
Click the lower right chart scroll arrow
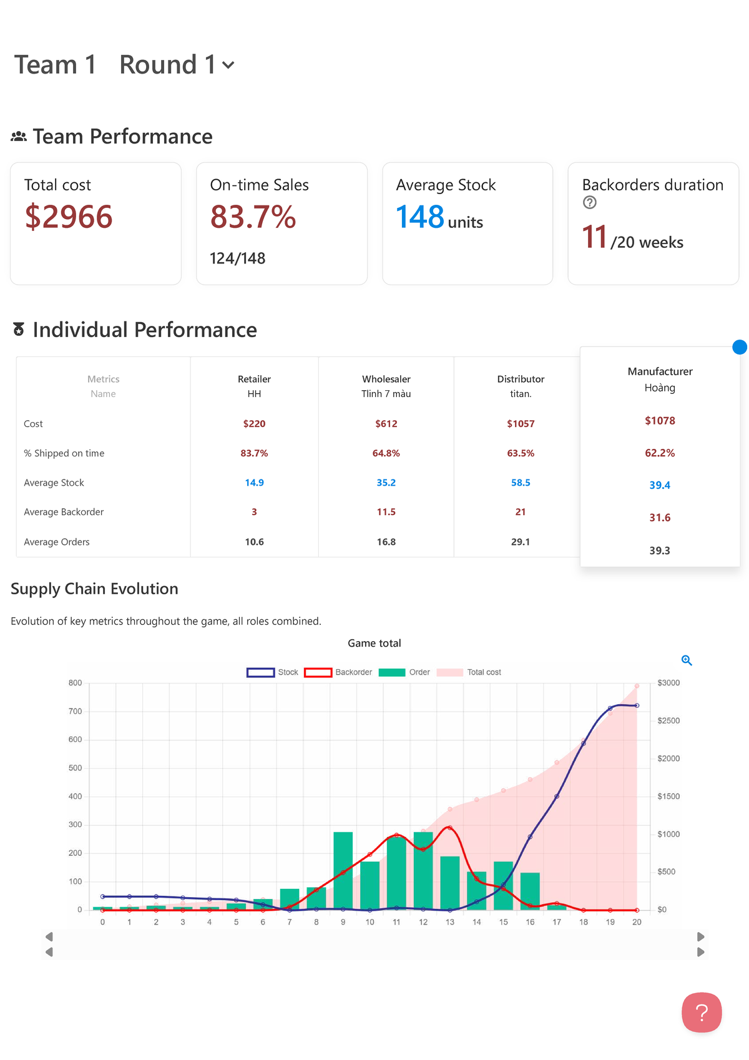tap(700, 952)
